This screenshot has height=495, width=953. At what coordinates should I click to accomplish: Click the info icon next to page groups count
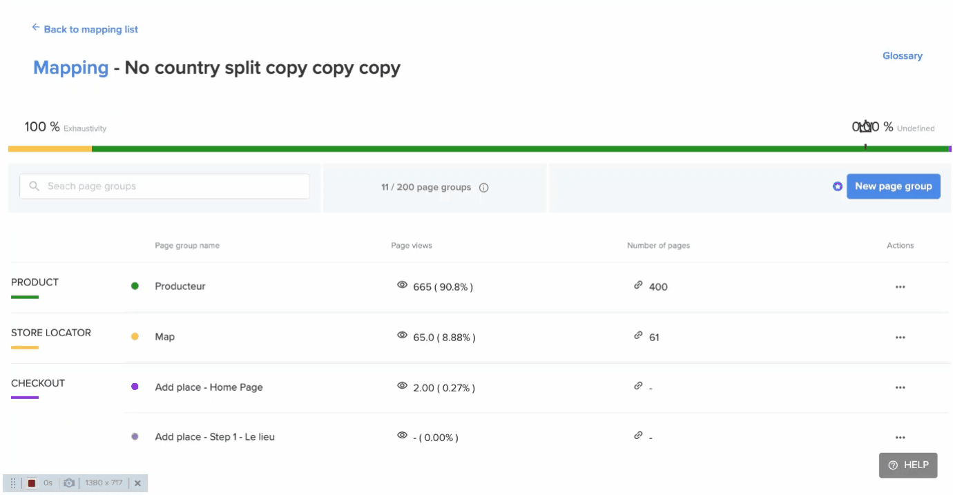click(x=484, y=187)
